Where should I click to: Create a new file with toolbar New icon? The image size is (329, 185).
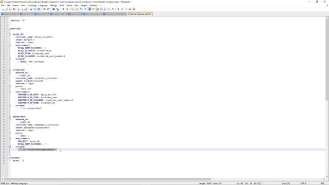click(3, 9)
